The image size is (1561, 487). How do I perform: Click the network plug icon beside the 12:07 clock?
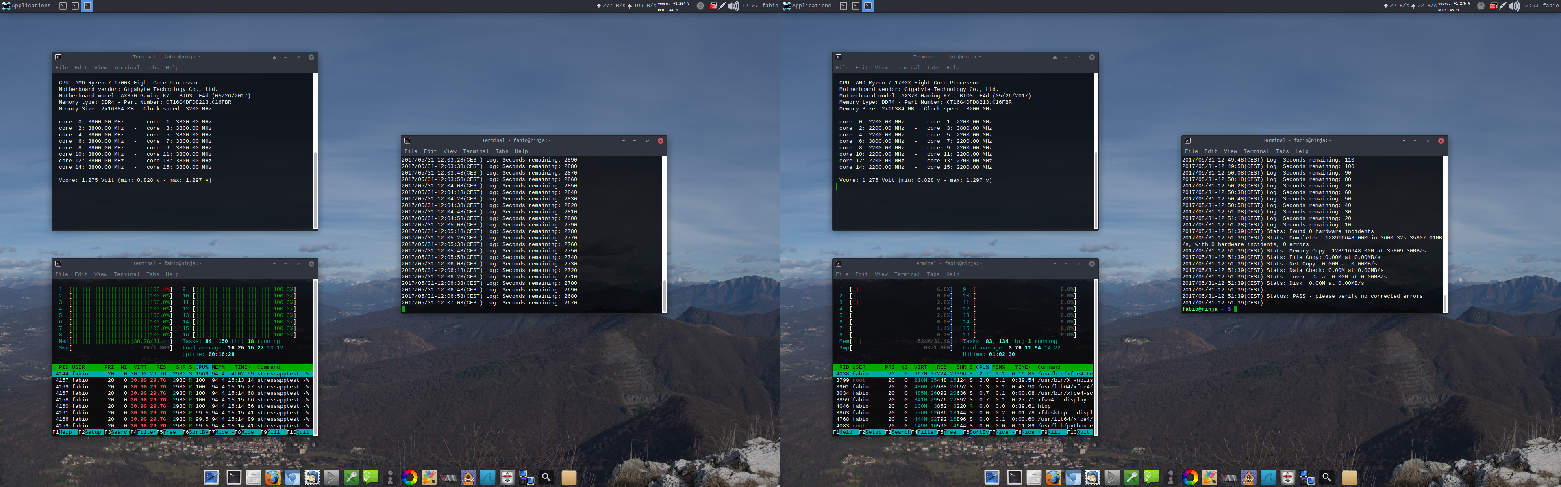pyautogui.click(x=723, y=6)
